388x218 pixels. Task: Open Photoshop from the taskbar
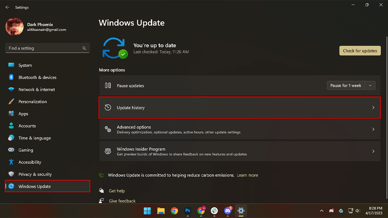(188, 211)
